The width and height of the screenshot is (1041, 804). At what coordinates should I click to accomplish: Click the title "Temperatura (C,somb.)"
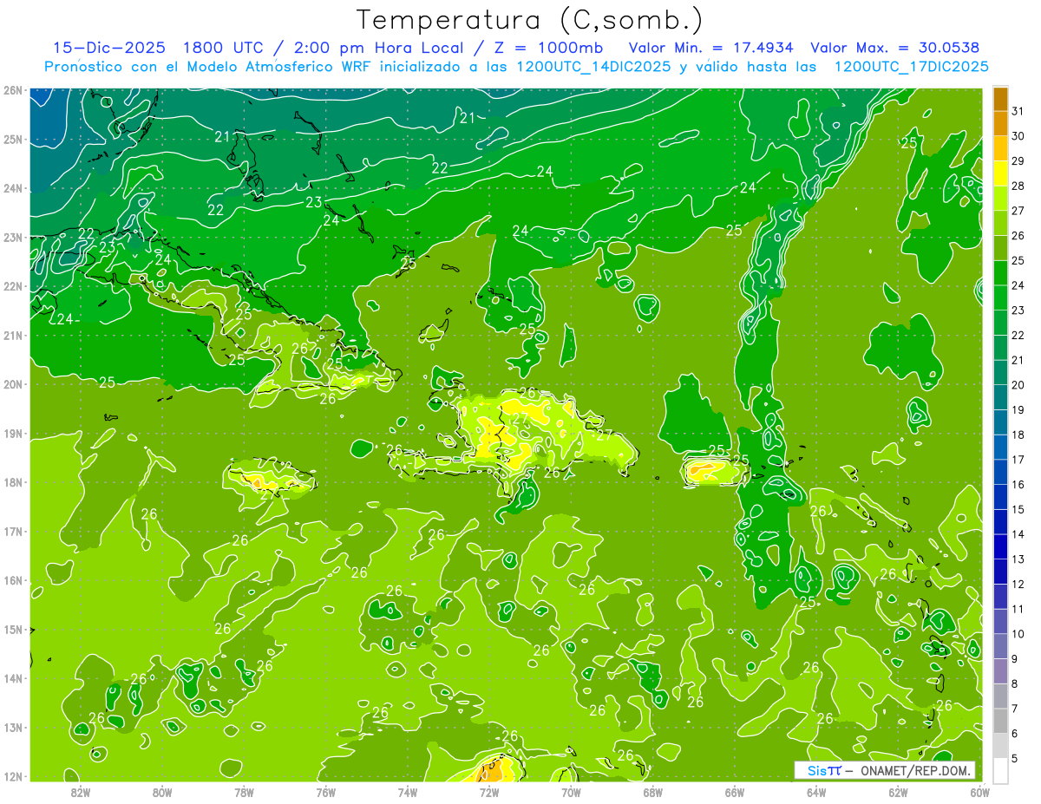[x=530, y=20]
